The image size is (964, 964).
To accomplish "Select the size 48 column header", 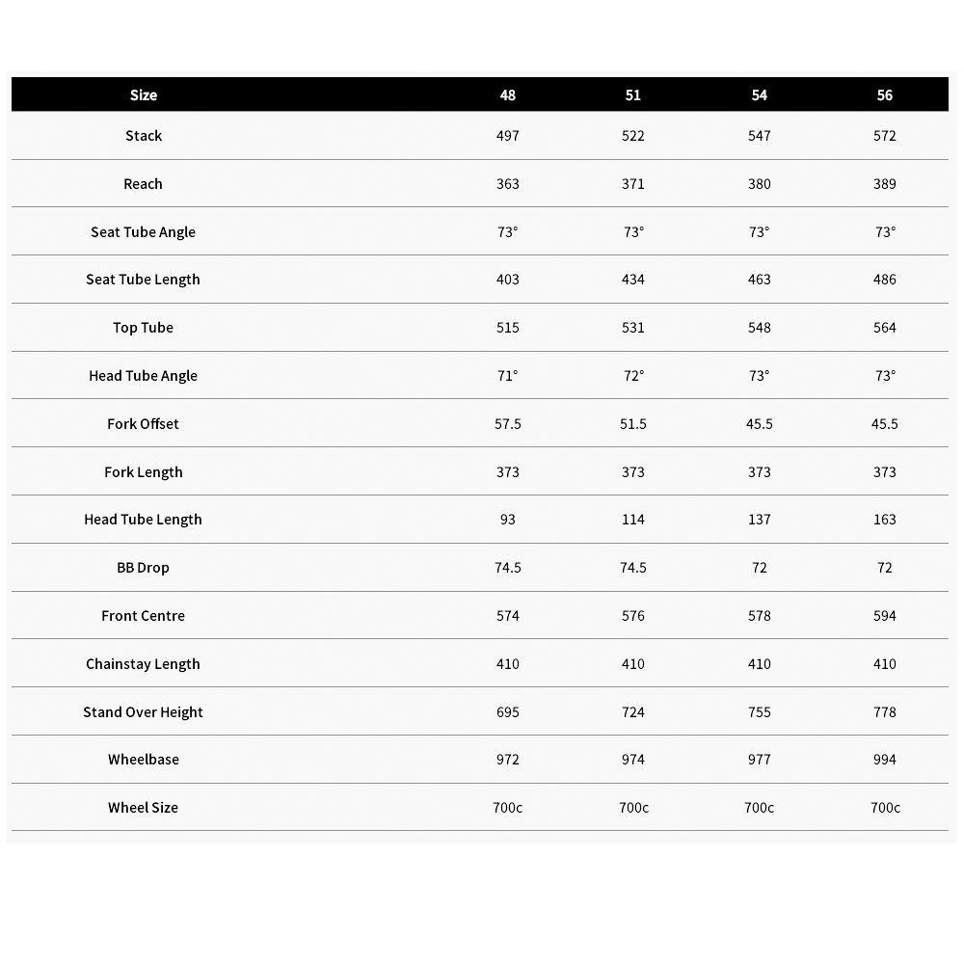I will coord(508,95).
